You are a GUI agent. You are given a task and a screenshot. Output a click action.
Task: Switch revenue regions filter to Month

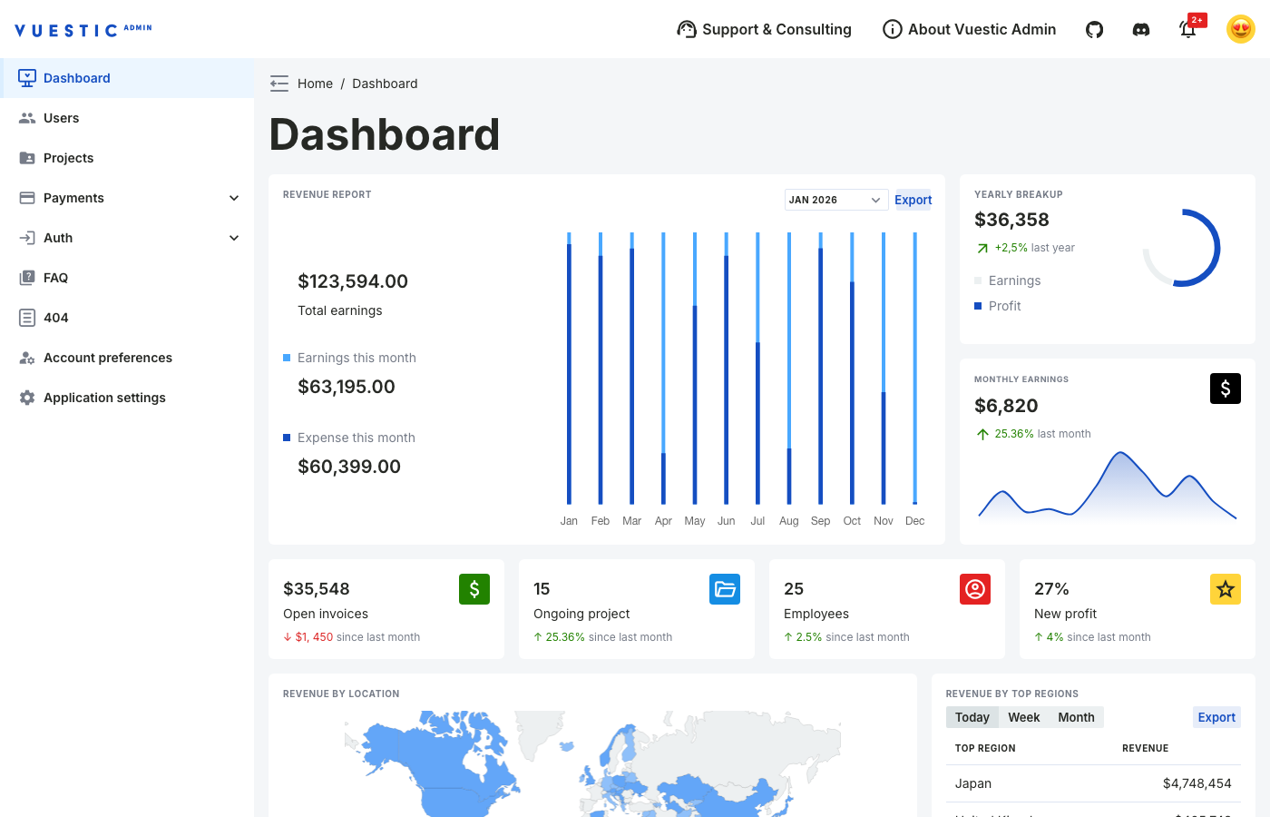pos(1076,717)
